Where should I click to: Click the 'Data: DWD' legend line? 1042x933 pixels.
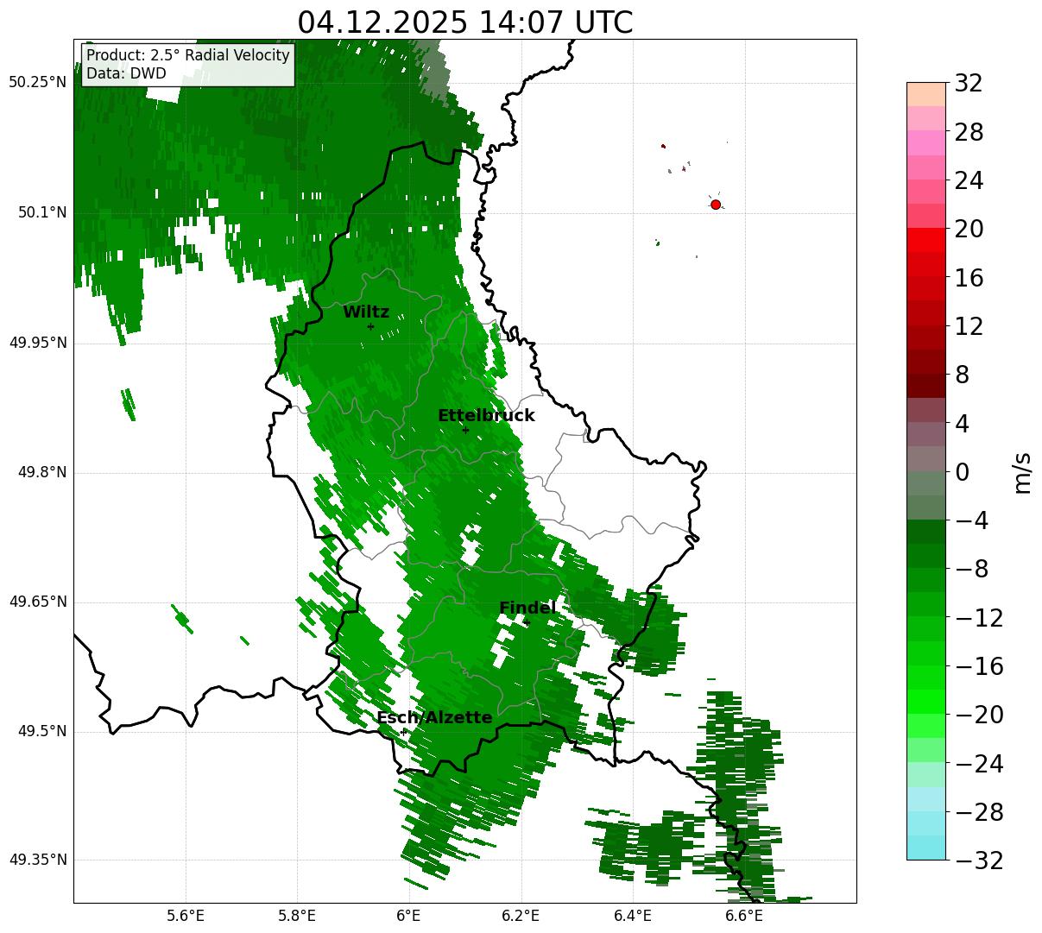(126, 74)
